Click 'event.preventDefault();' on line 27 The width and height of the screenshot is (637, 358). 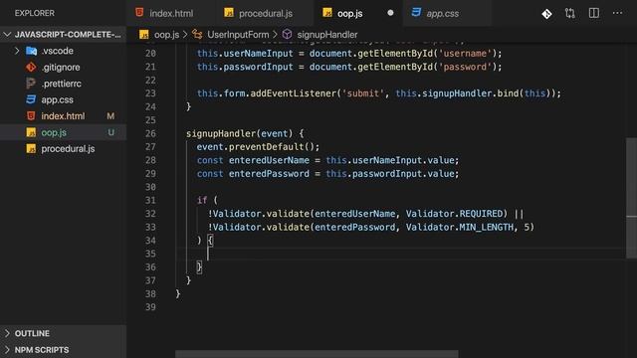(x=258, y=146)
